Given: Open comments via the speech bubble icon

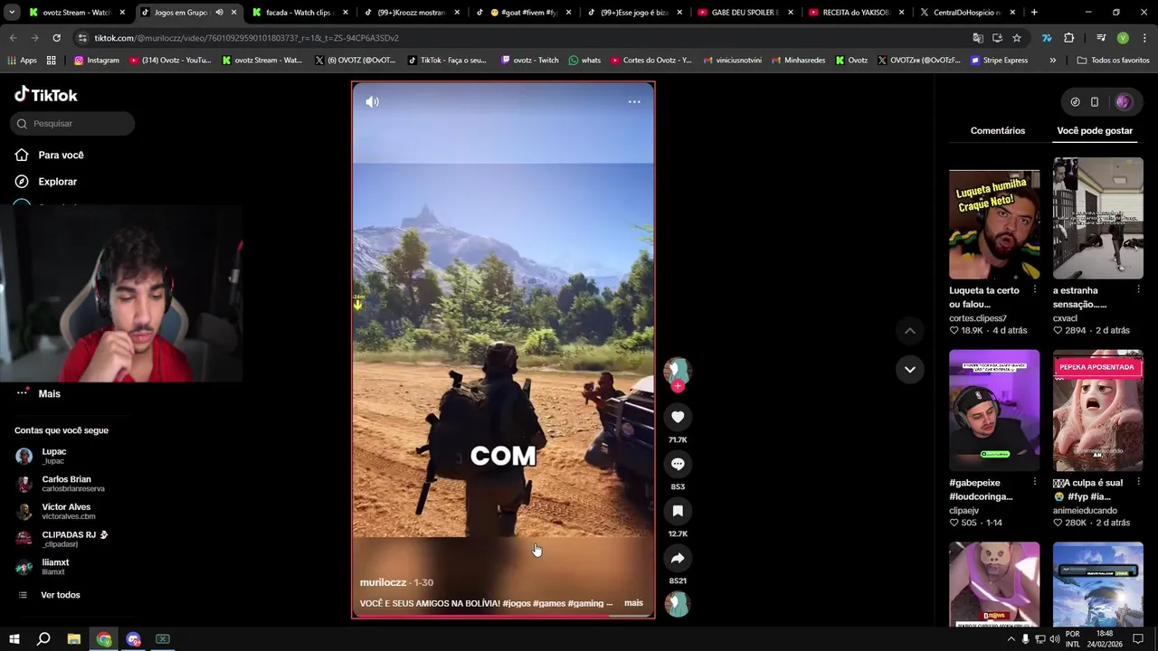Looking at the screenshot, I should coord(678,464).
